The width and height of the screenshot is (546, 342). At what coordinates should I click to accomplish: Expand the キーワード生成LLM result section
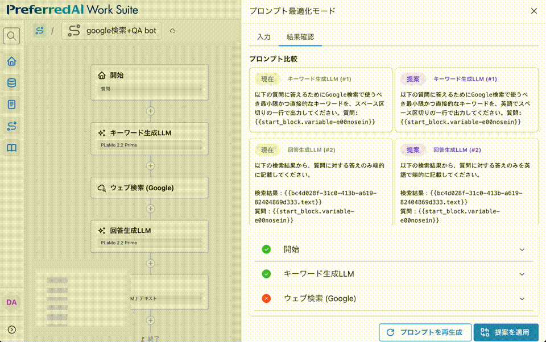click(521, 273)
